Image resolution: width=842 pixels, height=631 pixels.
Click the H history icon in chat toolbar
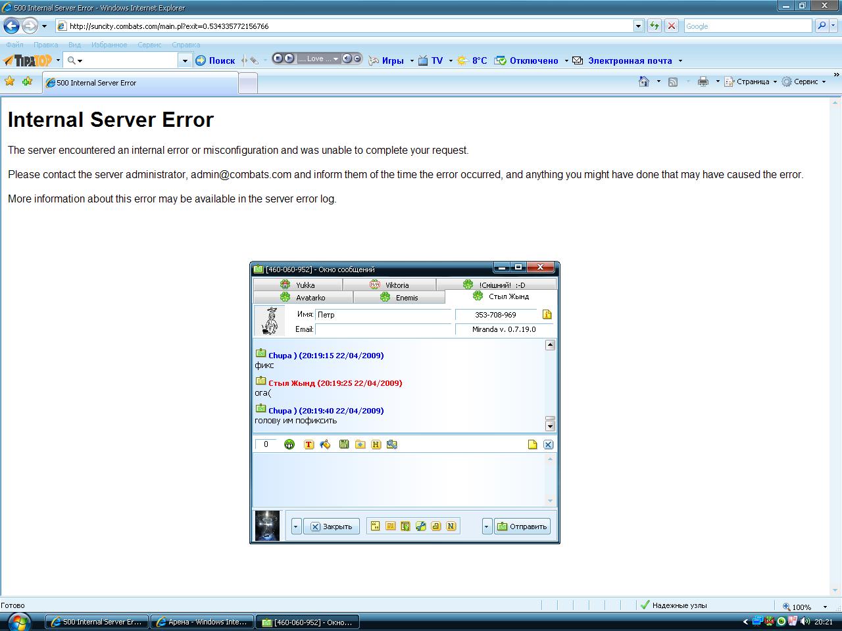pos(376,445)
